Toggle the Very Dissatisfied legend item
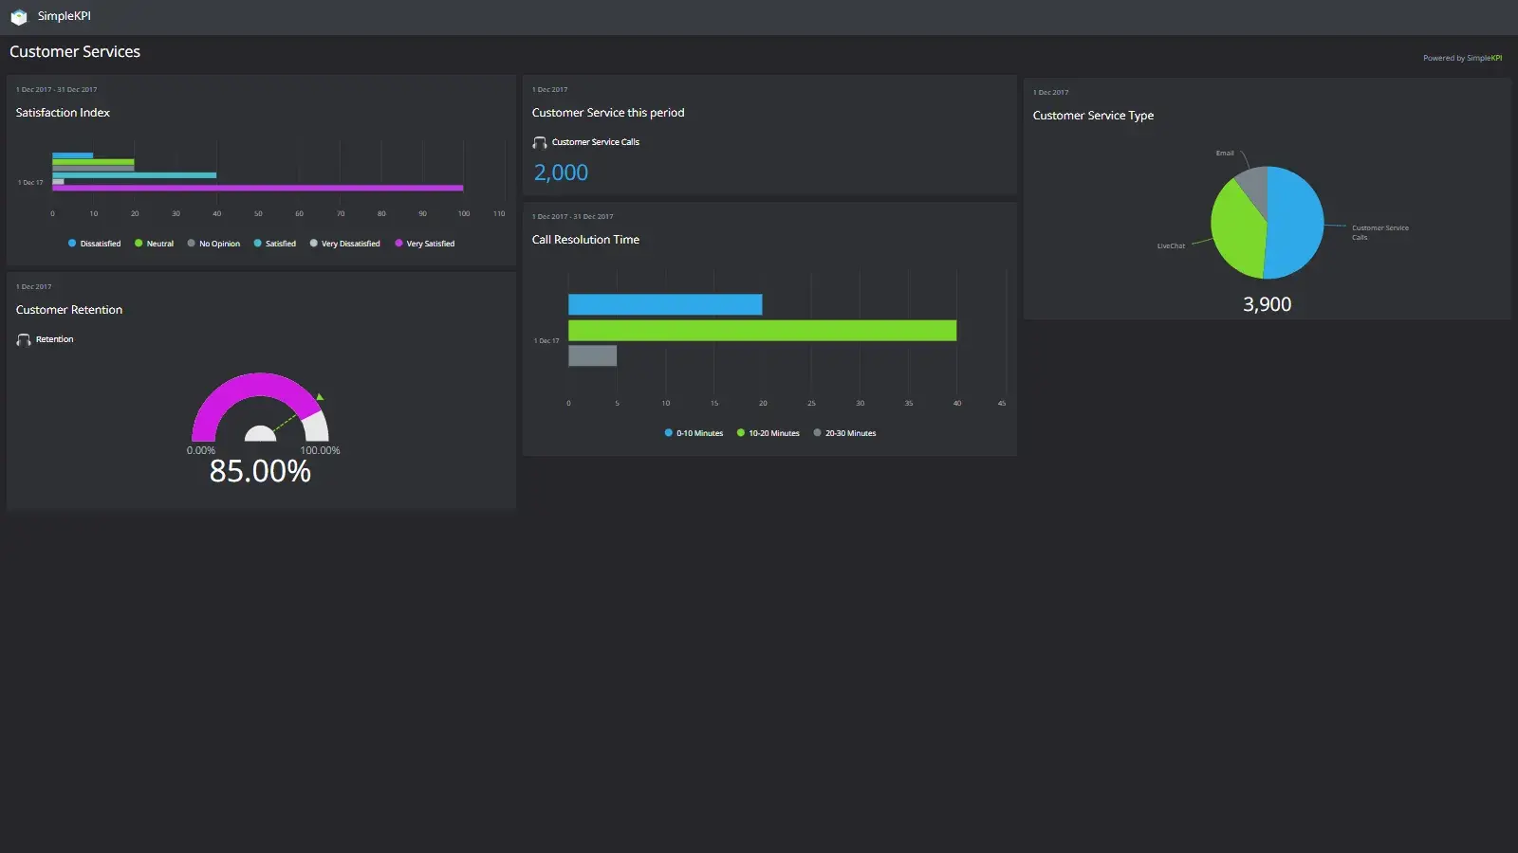Image resolution: width=1518 pixels, height=853 pixels. coord(344,244)
